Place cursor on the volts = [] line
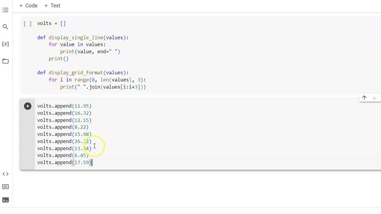Image resolution: width=381 pixels, height=214 pixels. tap(50, 23)
